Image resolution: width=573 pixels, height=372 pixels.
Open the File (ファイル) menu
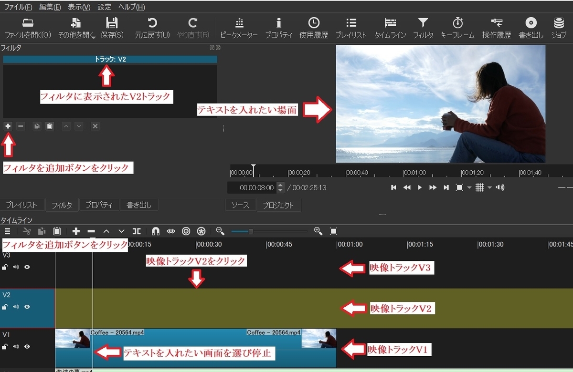(x=18, y=7)
